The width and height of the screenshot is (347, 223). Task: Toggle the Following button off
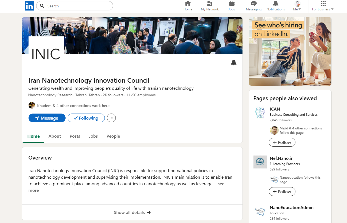pos(86,118)
